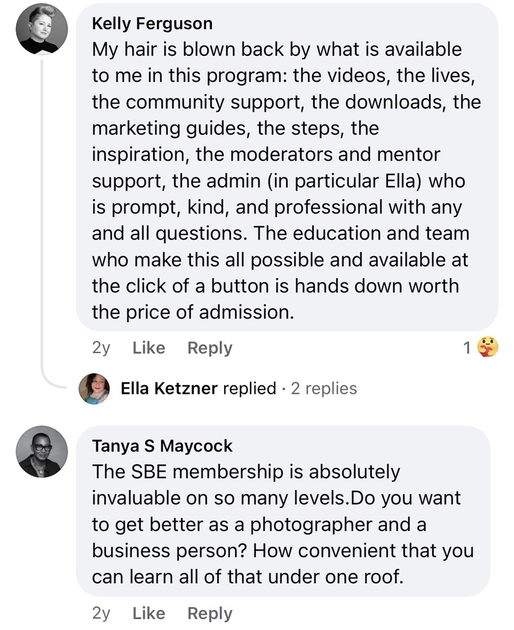Open Ella Ketzner's profile from her name
The width and height of the screenshot is (514, 630).
coord(169,388)
